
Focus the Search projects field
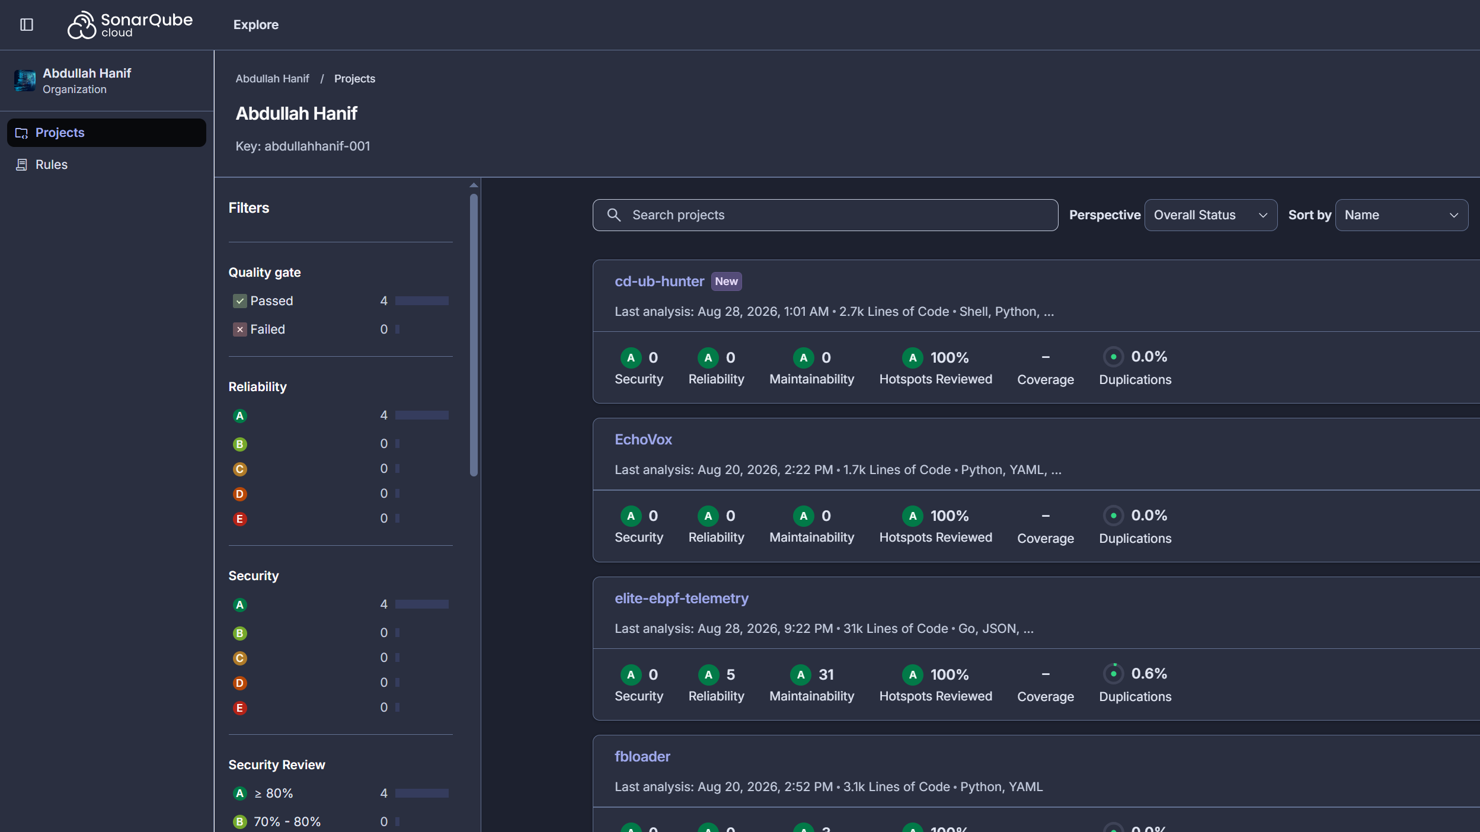click(x=825, y=215)
